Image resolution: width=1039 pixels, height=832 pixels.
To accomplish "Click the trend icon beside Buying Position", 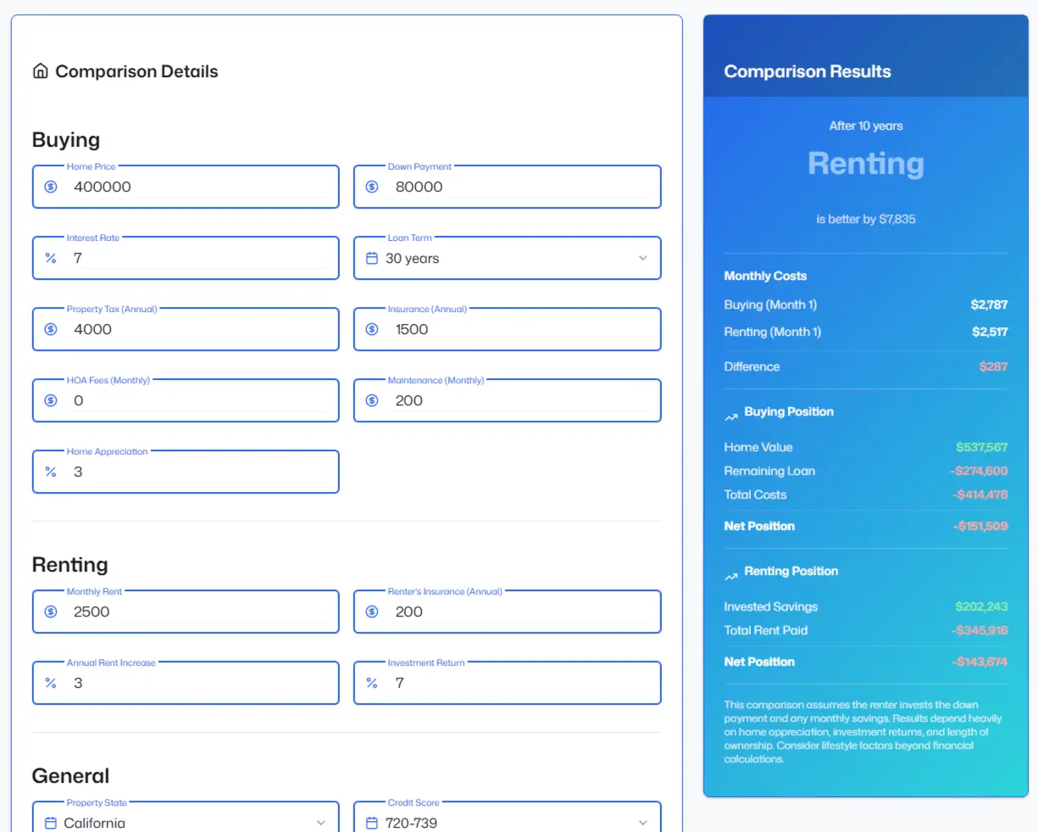I will (x=731, y=416).
